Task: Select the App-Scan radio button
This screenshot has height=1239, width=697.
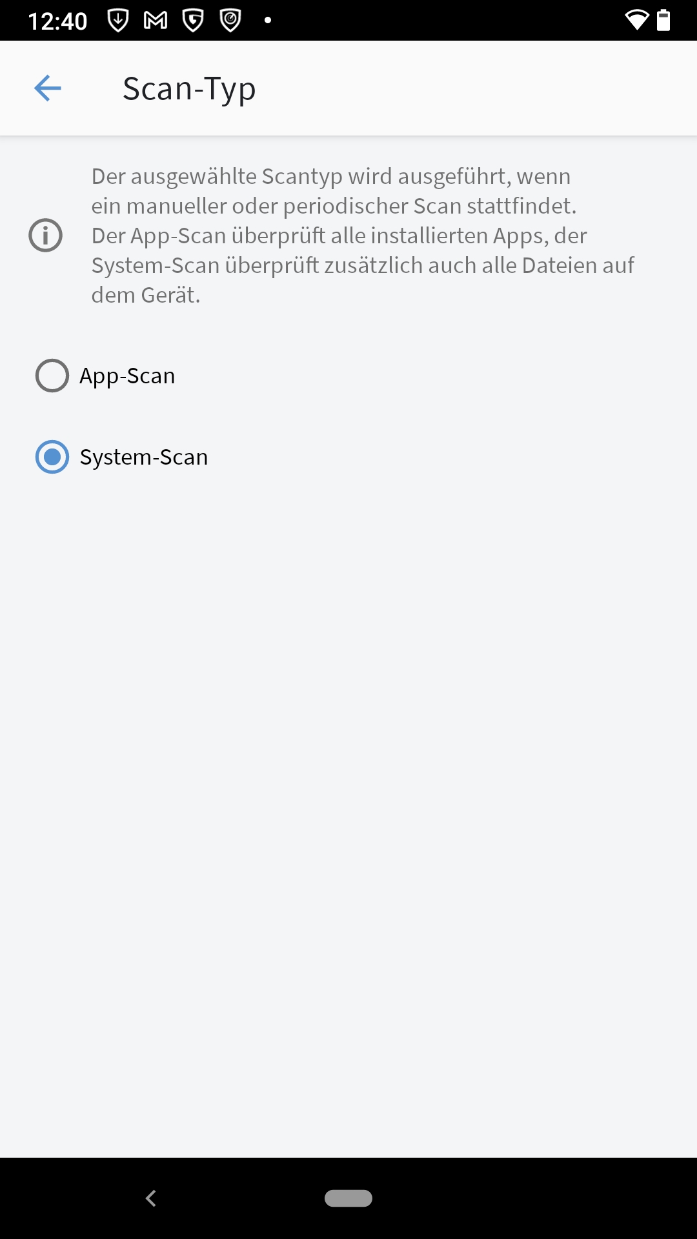Action: pos(52,376)
